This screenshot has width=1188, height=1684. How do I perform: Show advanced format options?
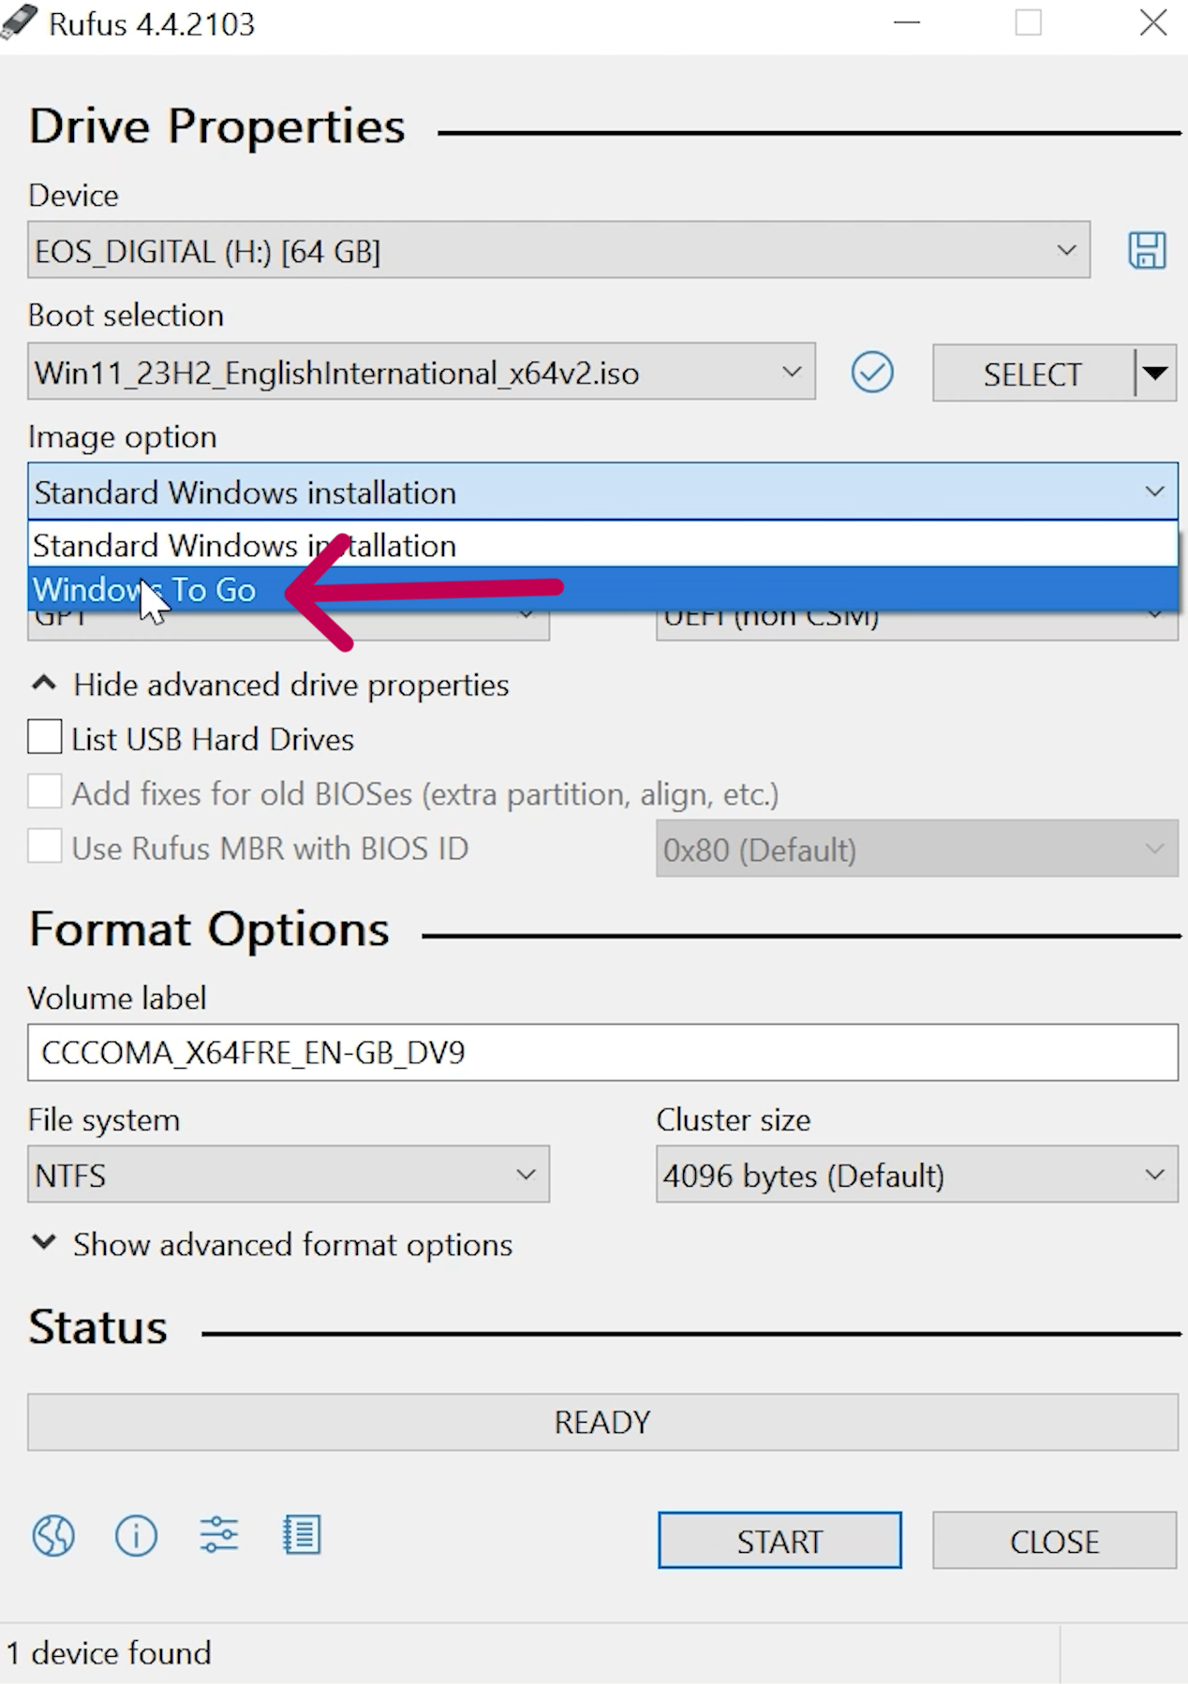[x=273, y=1244]
